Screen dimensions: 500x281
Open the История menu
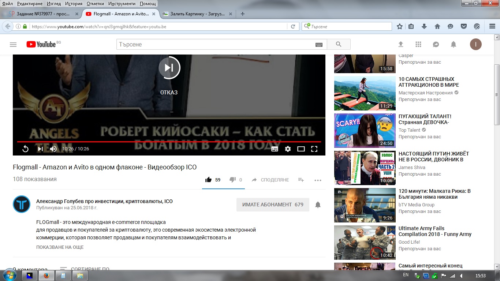pyautogui.click(x=74, y=4)
